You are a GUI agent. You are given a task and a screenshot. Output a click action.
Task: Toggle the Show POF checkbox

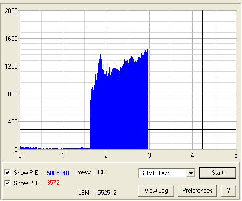(7, 183)
